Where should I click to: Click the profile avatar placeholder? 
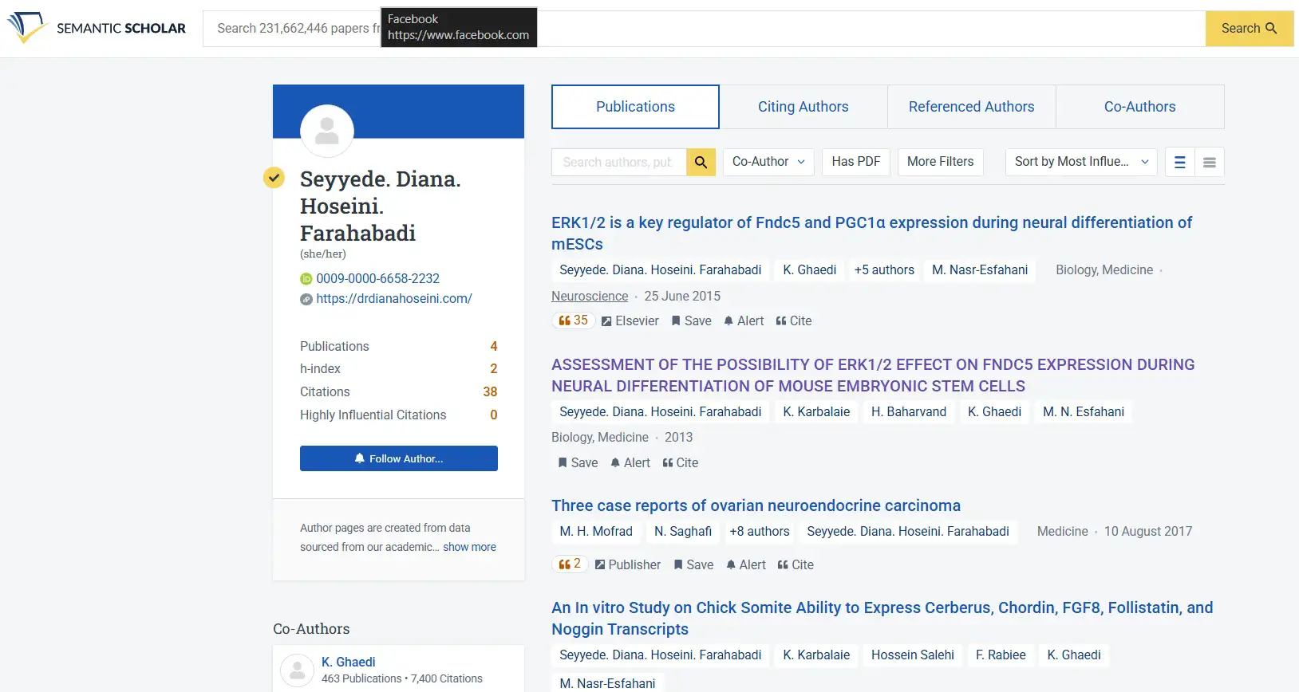point(327,131)
